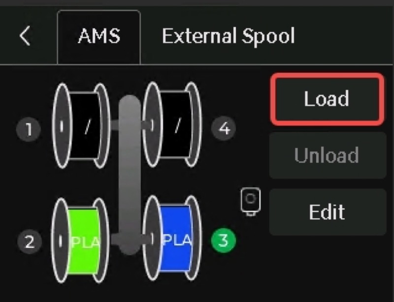Click the vertical AMS filament hub tube

pyautogui.click(x=130, y=175)
